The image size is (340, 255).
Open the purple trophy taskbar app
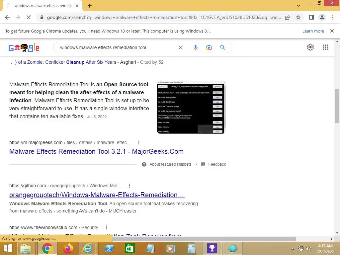click(212, 248)
